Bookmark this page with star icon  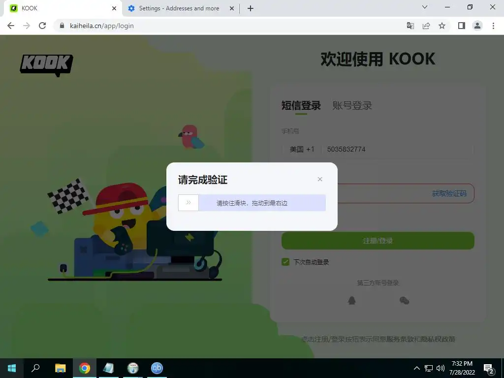tap(442, 26)
